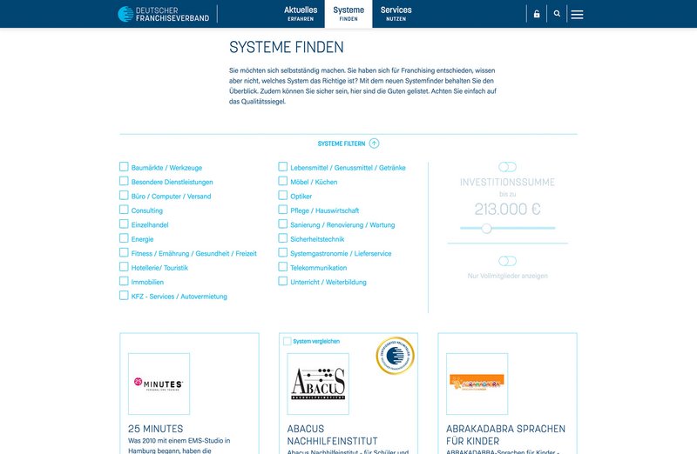Open the ABACUS NACHHILFEINSTITUT title link
Image resolution: width=697 pixels, height=454 pixels.
pos(333,435)
